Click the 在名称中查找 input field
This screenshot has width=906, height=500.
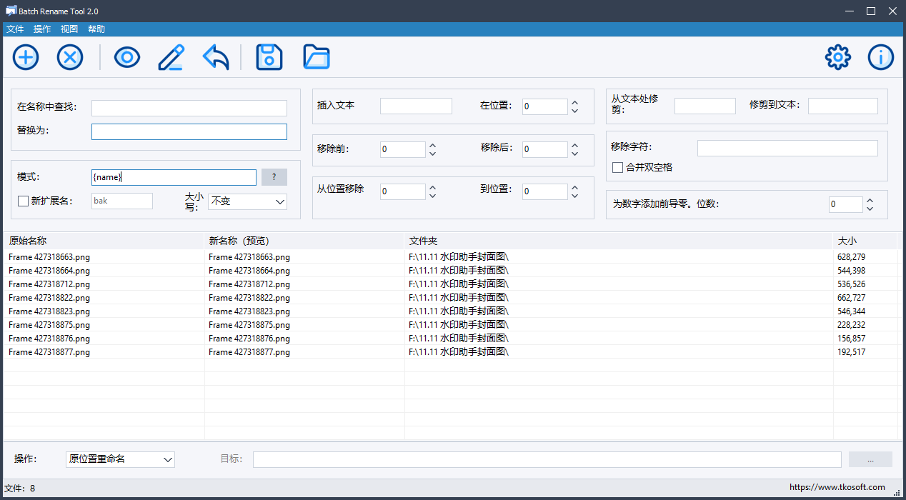click(x=189, y=108)
